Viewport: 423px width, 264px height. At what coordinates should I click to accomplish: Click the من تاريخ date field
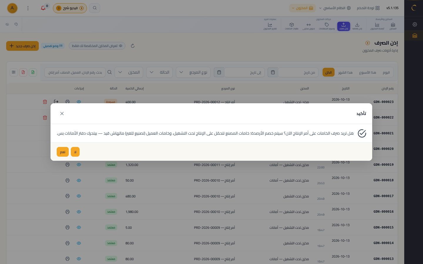coord(298,72)
